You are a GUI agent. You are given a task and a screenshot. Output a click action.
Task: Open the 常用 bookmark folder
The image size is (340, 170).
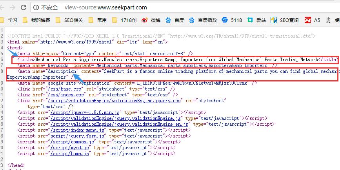point(98,20)
